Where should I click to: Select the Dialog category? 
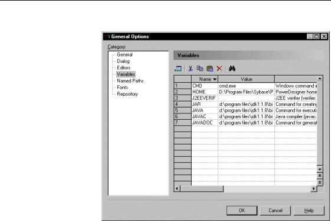click(x=123, y=61)
